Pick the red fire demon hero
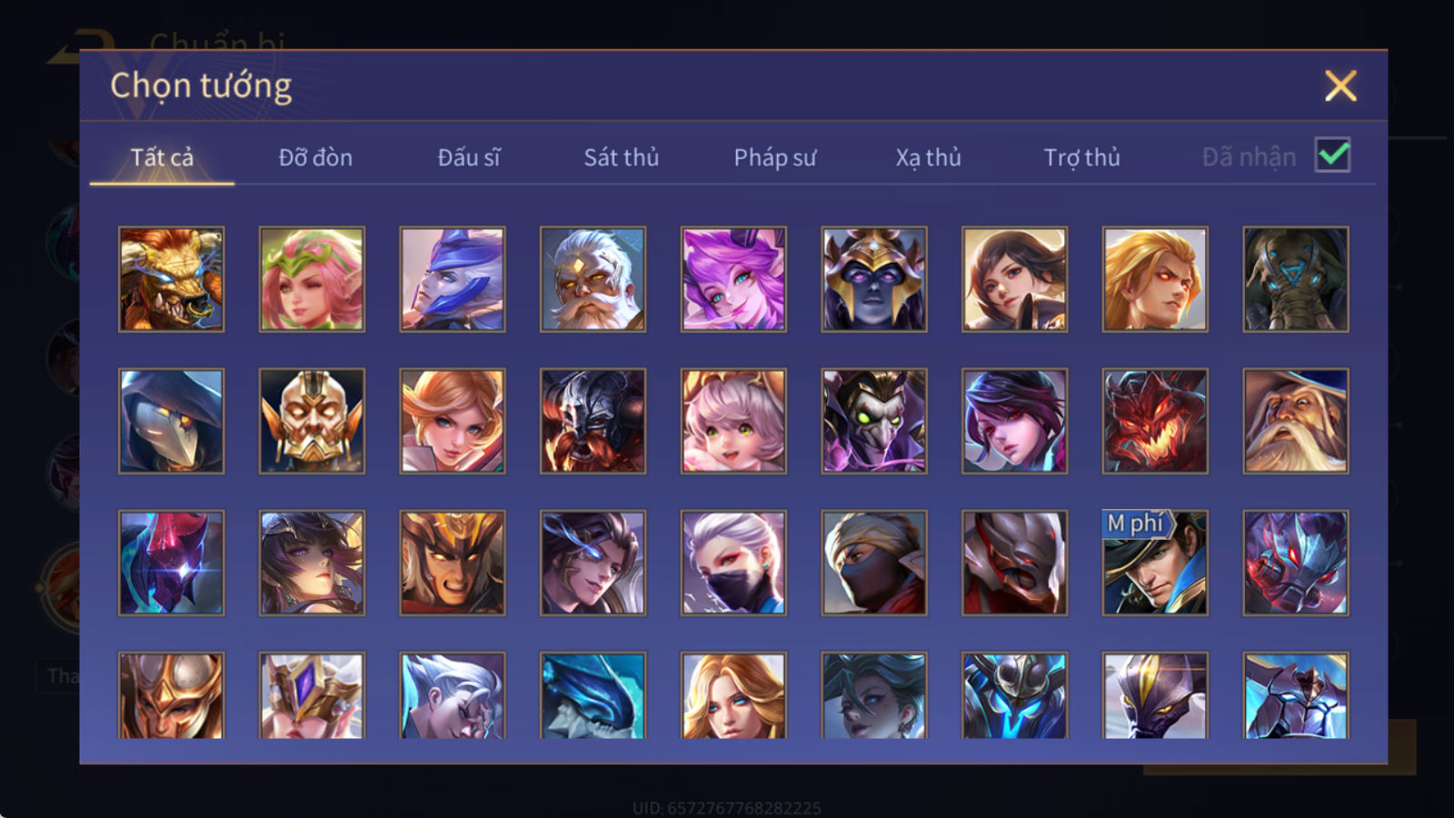Screen dimensions: 1454x818 tap(1155, 421)
